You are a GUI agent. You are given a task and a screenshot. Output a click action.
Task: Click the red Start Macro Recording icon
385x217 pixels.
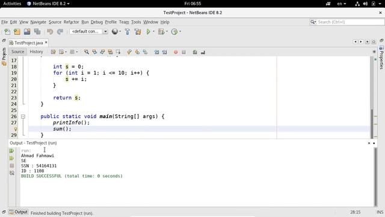(176, 52)
